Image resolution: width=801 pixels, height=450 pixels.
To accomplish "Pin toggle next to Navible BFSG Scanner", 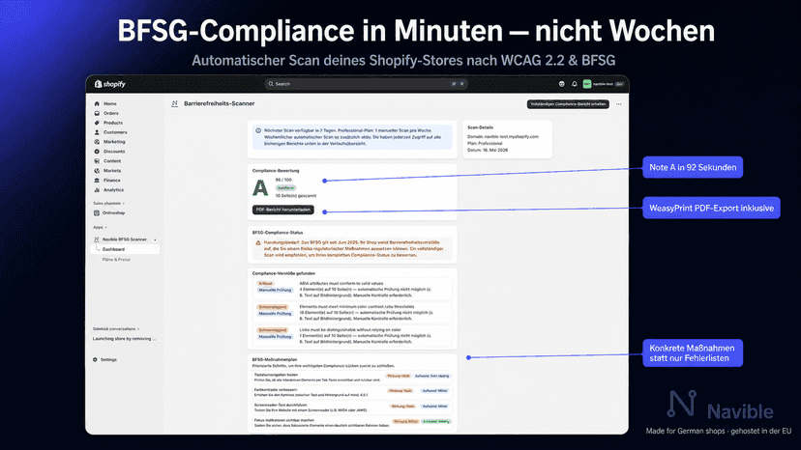I will [156, 239].
